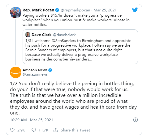Open Amazon News orange profile avatar

pos(15,72)
